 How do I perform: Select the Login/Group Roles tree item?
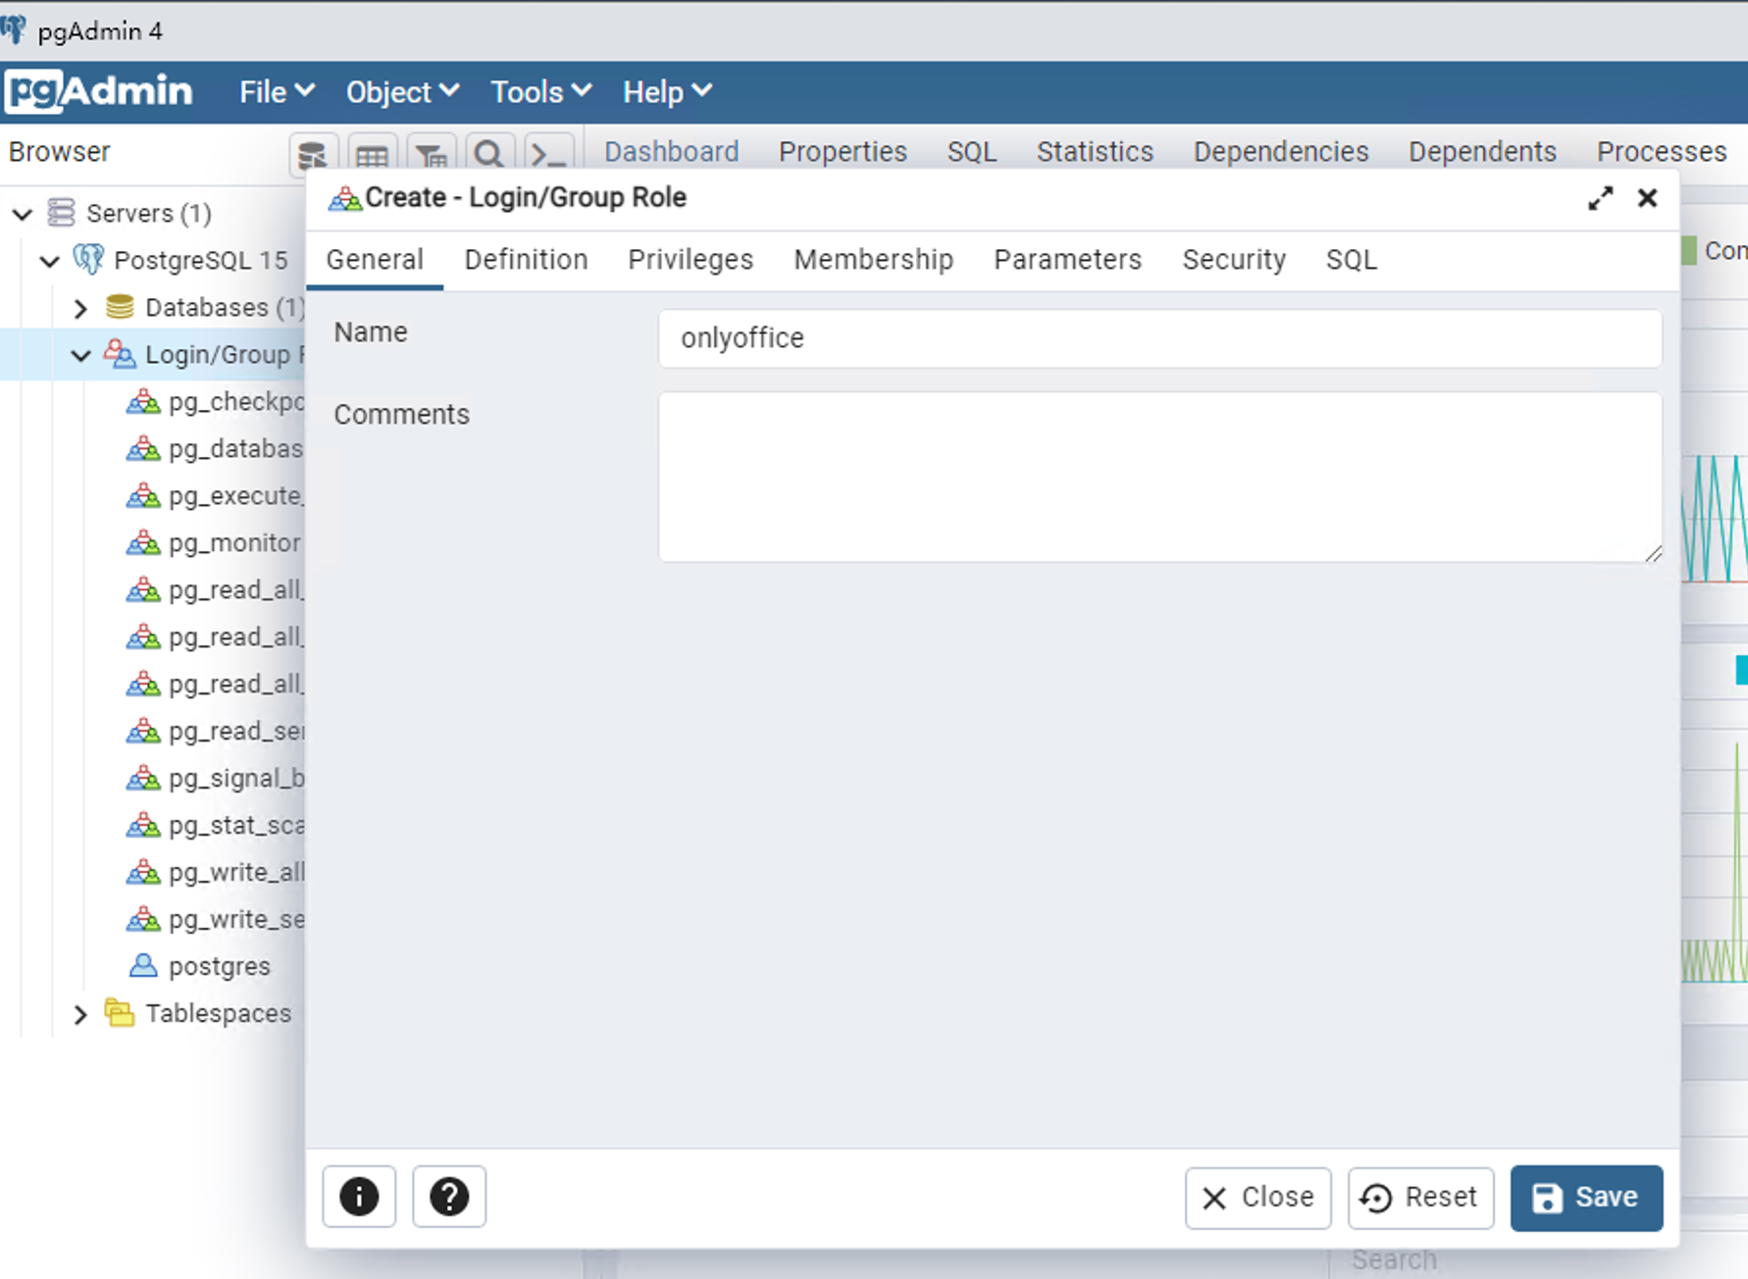pyautogui.click(x=225, y=354)
